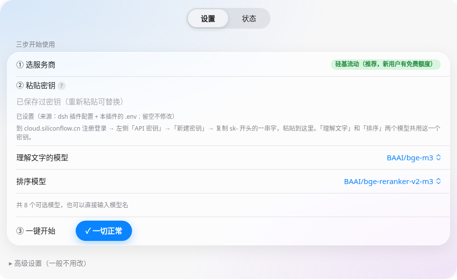Click the help question mark beside 粘贴密钥

tap(61, 86)
